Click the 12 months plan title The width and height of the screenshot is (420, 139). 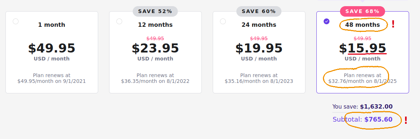155,25
